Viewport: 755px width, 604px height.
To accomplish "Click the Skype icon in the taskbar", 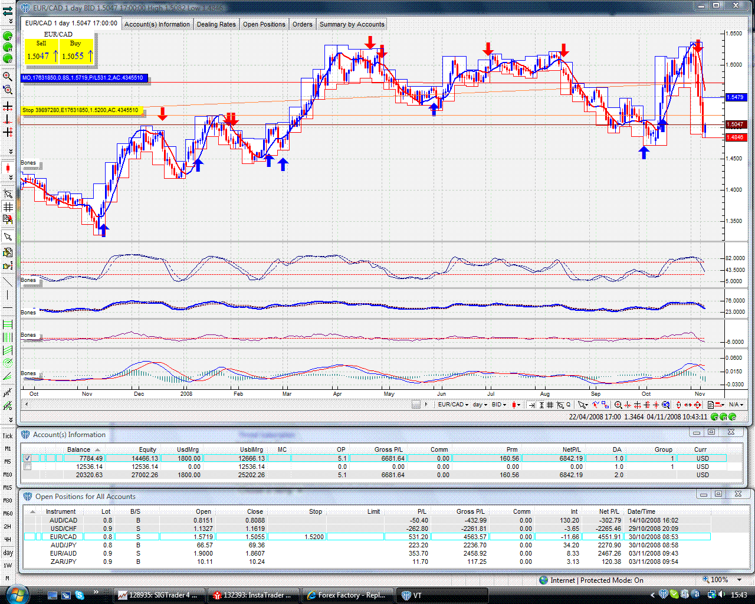I will (80, 595).
